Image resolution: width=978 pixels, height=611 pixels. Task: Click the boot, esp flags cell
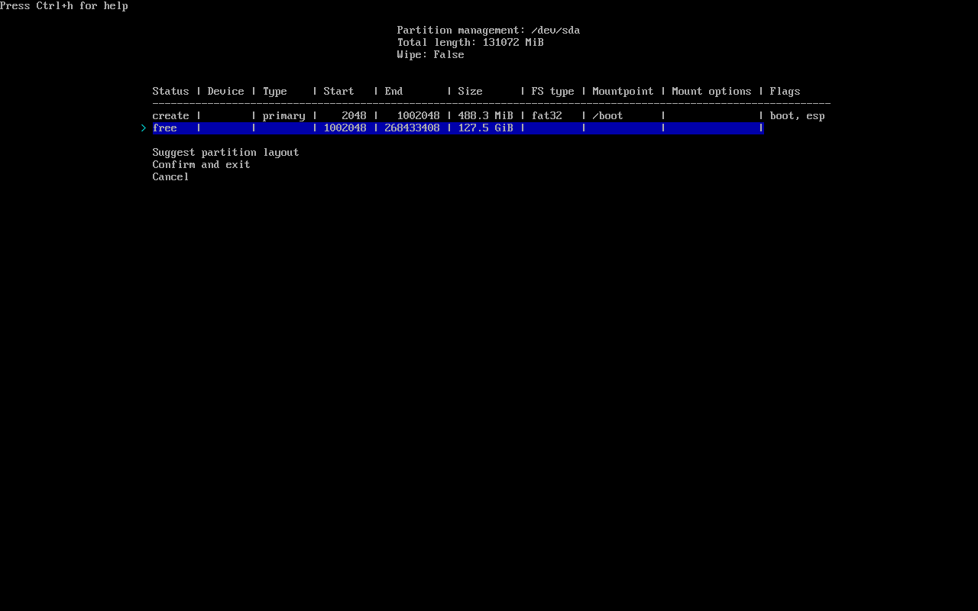[x=797, y=116]
